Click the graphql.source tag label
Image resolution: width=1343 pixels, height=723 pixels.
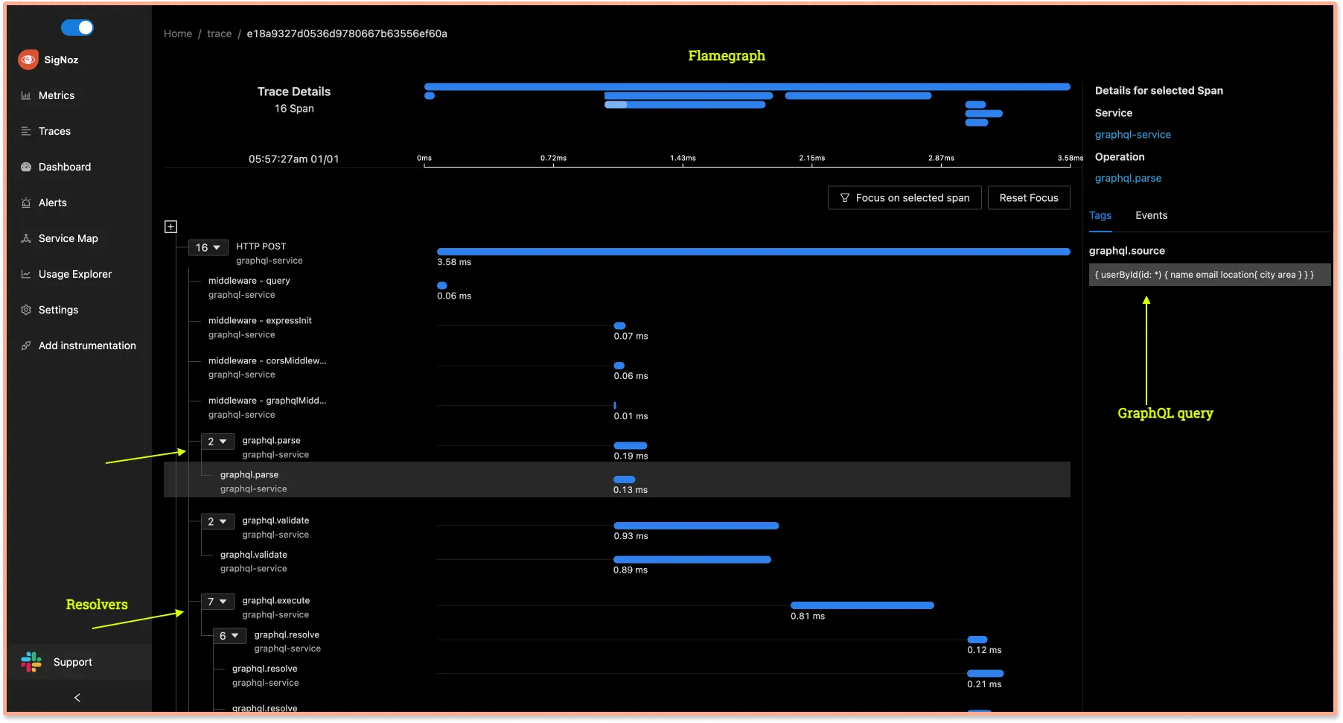click(1127, 251)
